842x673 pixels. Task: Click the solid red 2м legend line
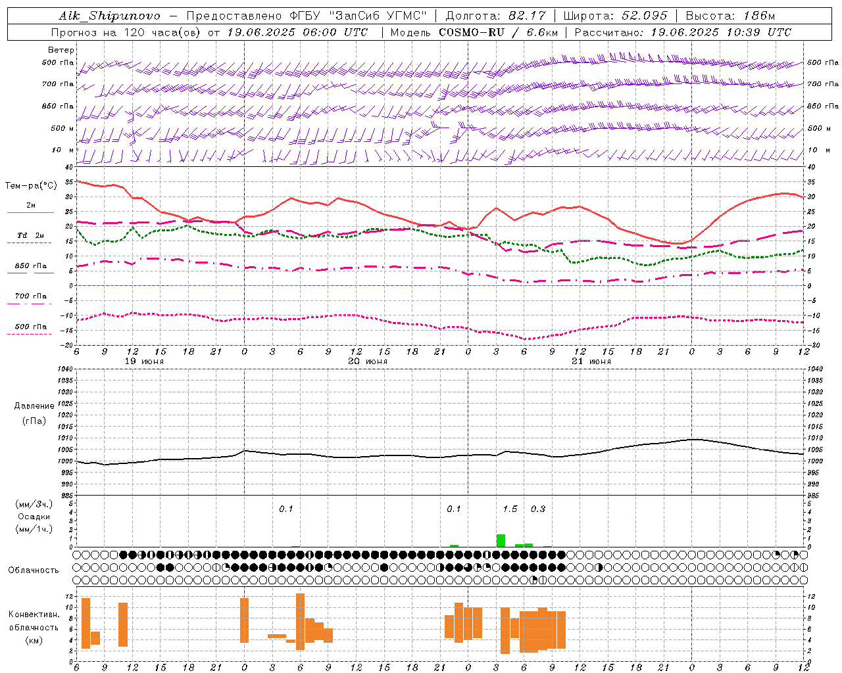click(30, 212)
